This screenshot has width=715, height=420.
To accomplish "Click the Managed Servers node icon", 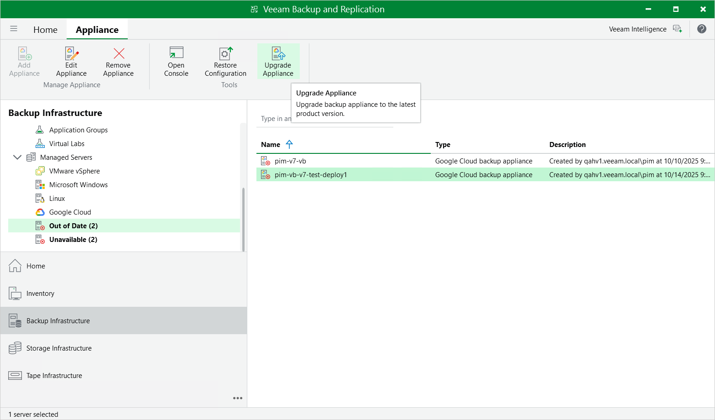I will point(31,157).
